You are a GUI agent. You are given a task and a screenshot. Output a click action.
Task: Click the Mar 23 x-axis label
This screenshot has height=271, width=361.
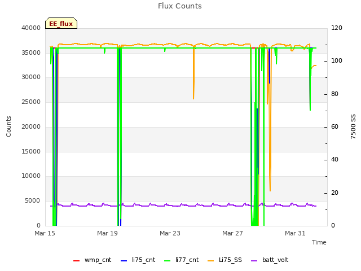coord(170,233)
